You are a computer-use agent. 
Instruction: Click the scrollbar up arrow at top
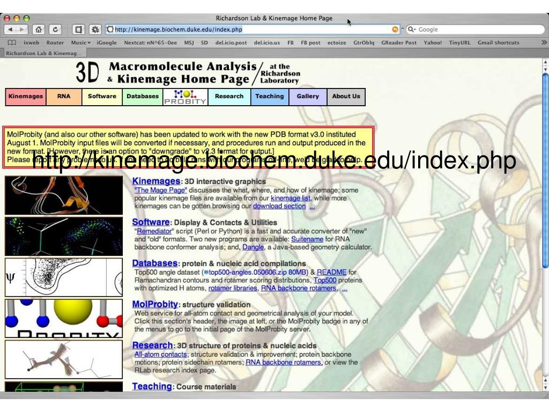point(545,62)
